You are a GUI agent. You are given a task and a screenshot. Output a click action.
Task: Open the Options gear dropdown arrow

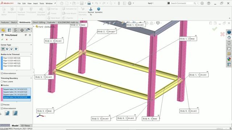133,3
